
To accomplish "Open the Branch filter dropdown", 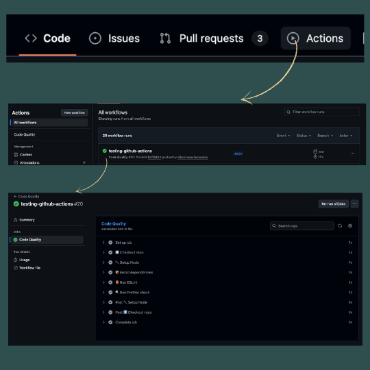I will click(325, 136).
